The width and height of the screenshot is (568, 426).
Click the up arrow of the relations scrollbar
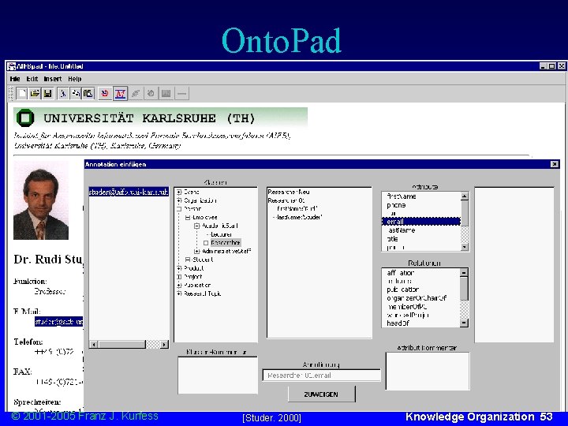coord(464,272)
